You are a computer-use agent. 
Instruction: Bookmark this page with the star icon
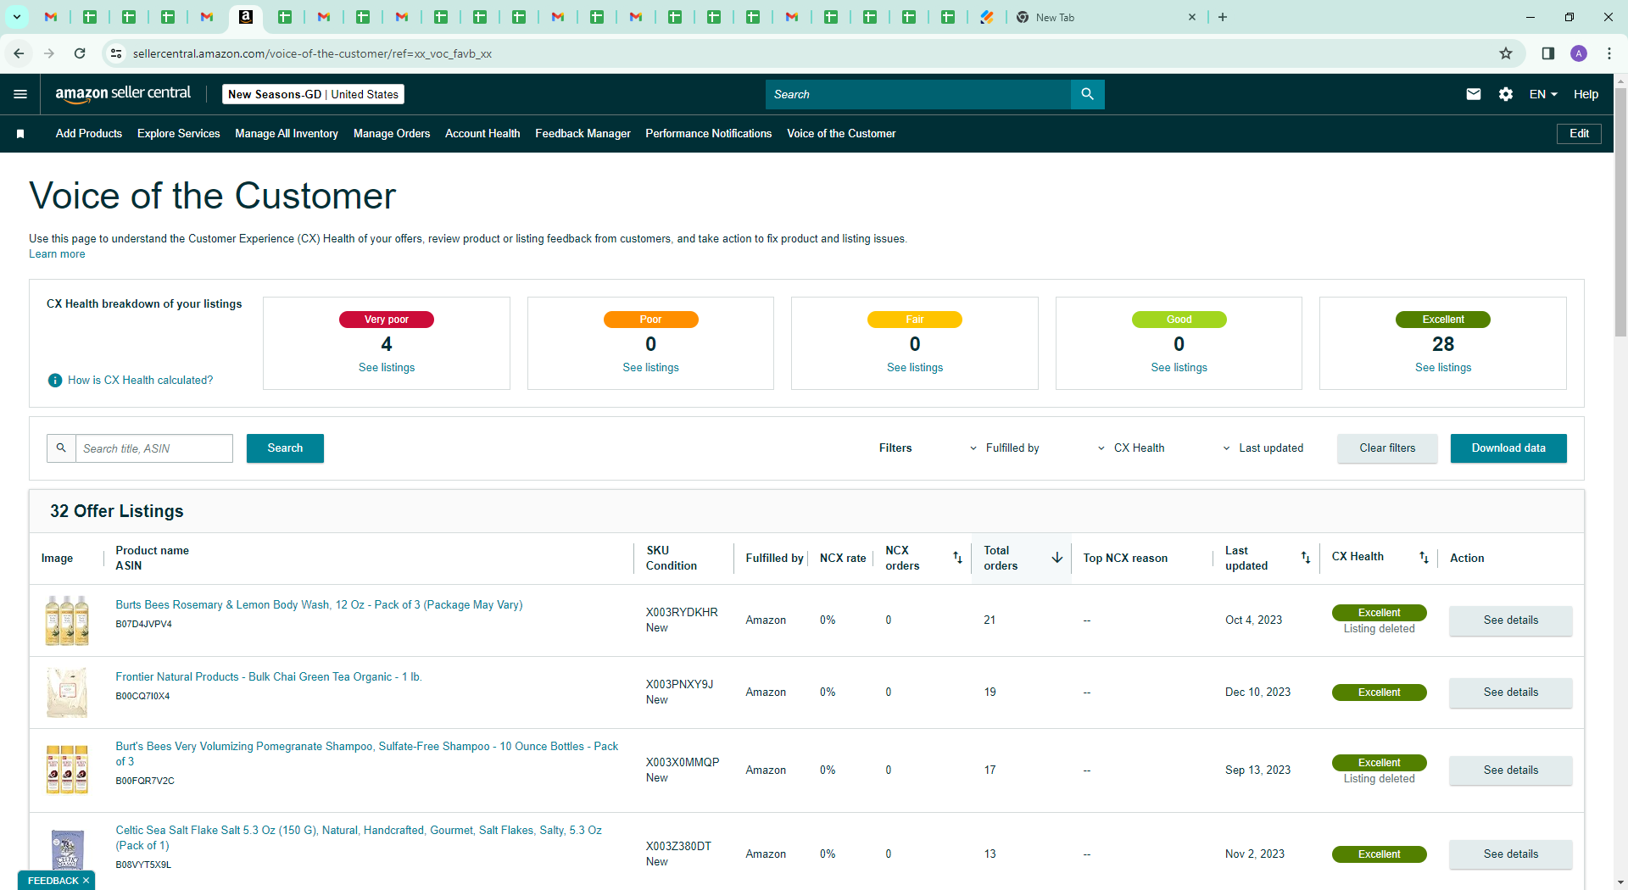[x=1506, y=53]
